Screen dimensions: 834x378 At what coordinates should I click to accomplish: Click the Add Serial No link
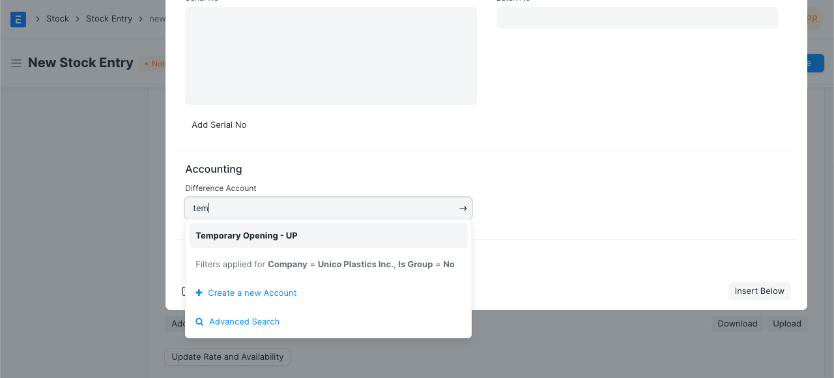(219, 124)
